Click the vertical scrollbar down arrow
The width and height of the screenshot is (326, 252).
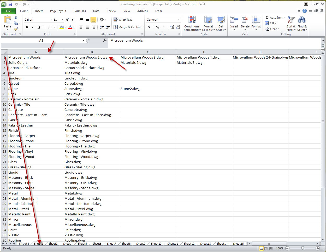click(x=323, y=239)
